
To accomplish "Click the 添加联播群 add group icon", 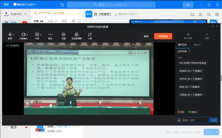I will pos(77,35).
